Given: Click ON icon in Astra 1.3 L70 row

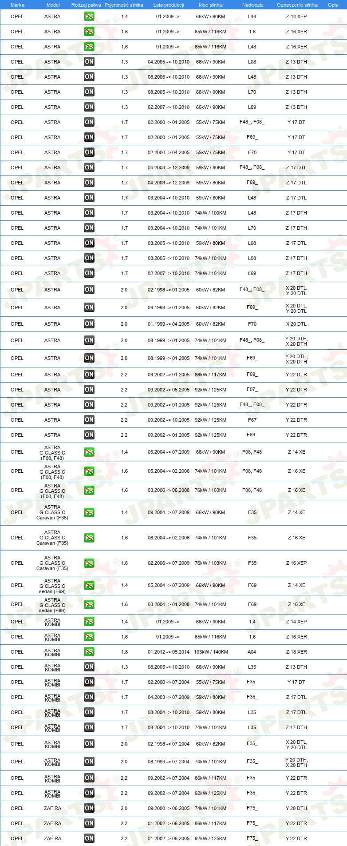Looking at the screenshot, I should click(89, 92).
